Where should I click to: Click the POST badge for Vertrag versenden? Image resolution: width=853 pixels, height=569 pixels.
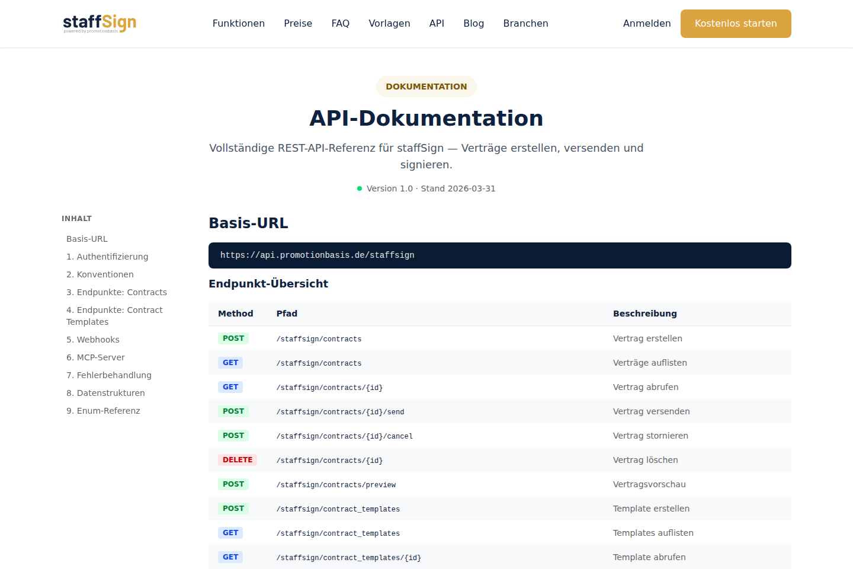(x=233, y=411)
